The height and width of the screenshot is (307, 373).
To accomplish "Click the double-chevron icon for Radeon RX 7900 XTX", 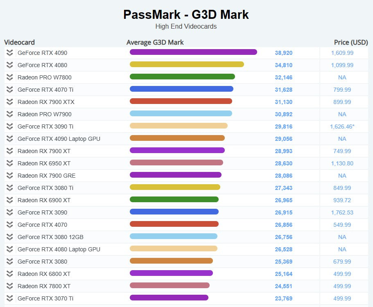I will click(9, 102).
